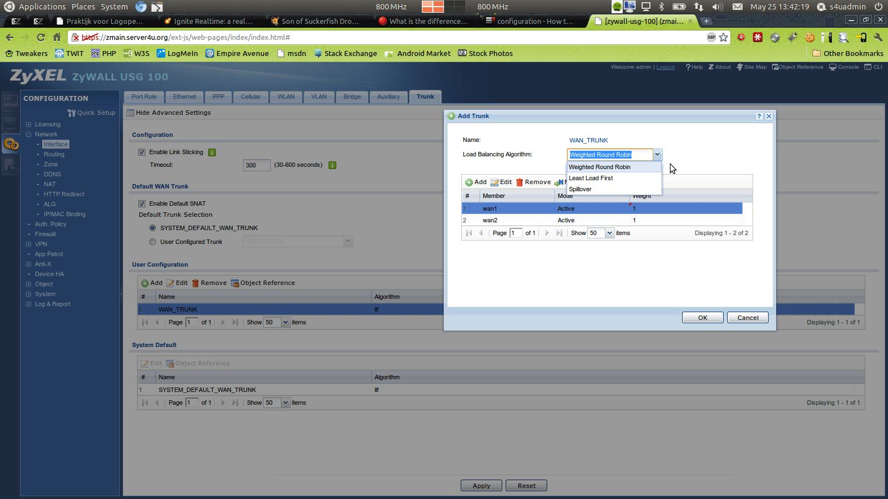Open Show items dropdown in Add Trunk dialog
The image size is (888, 499).
(x=609, y=233)
